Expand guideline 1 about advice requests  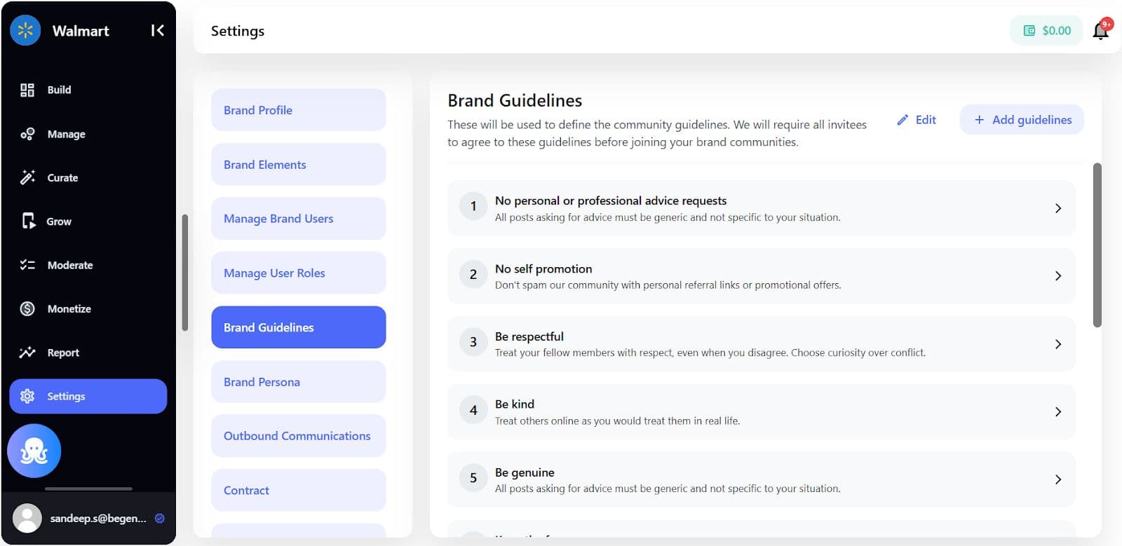[x=1057, y=208]
